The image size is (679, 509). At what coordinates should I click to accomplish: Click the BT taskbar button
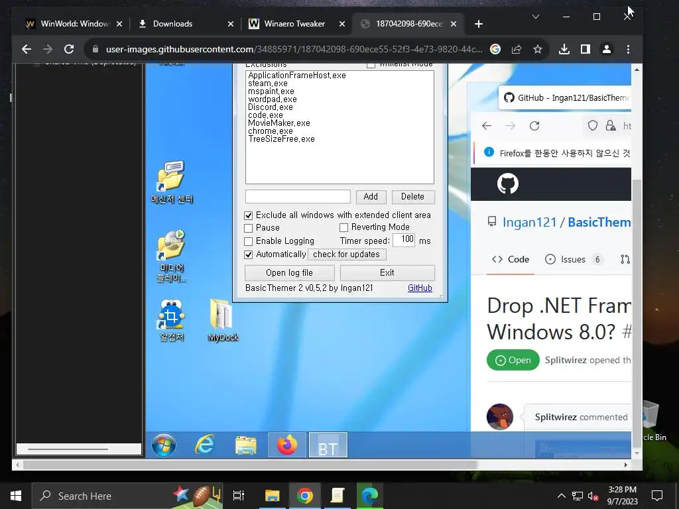coord(328,445)
